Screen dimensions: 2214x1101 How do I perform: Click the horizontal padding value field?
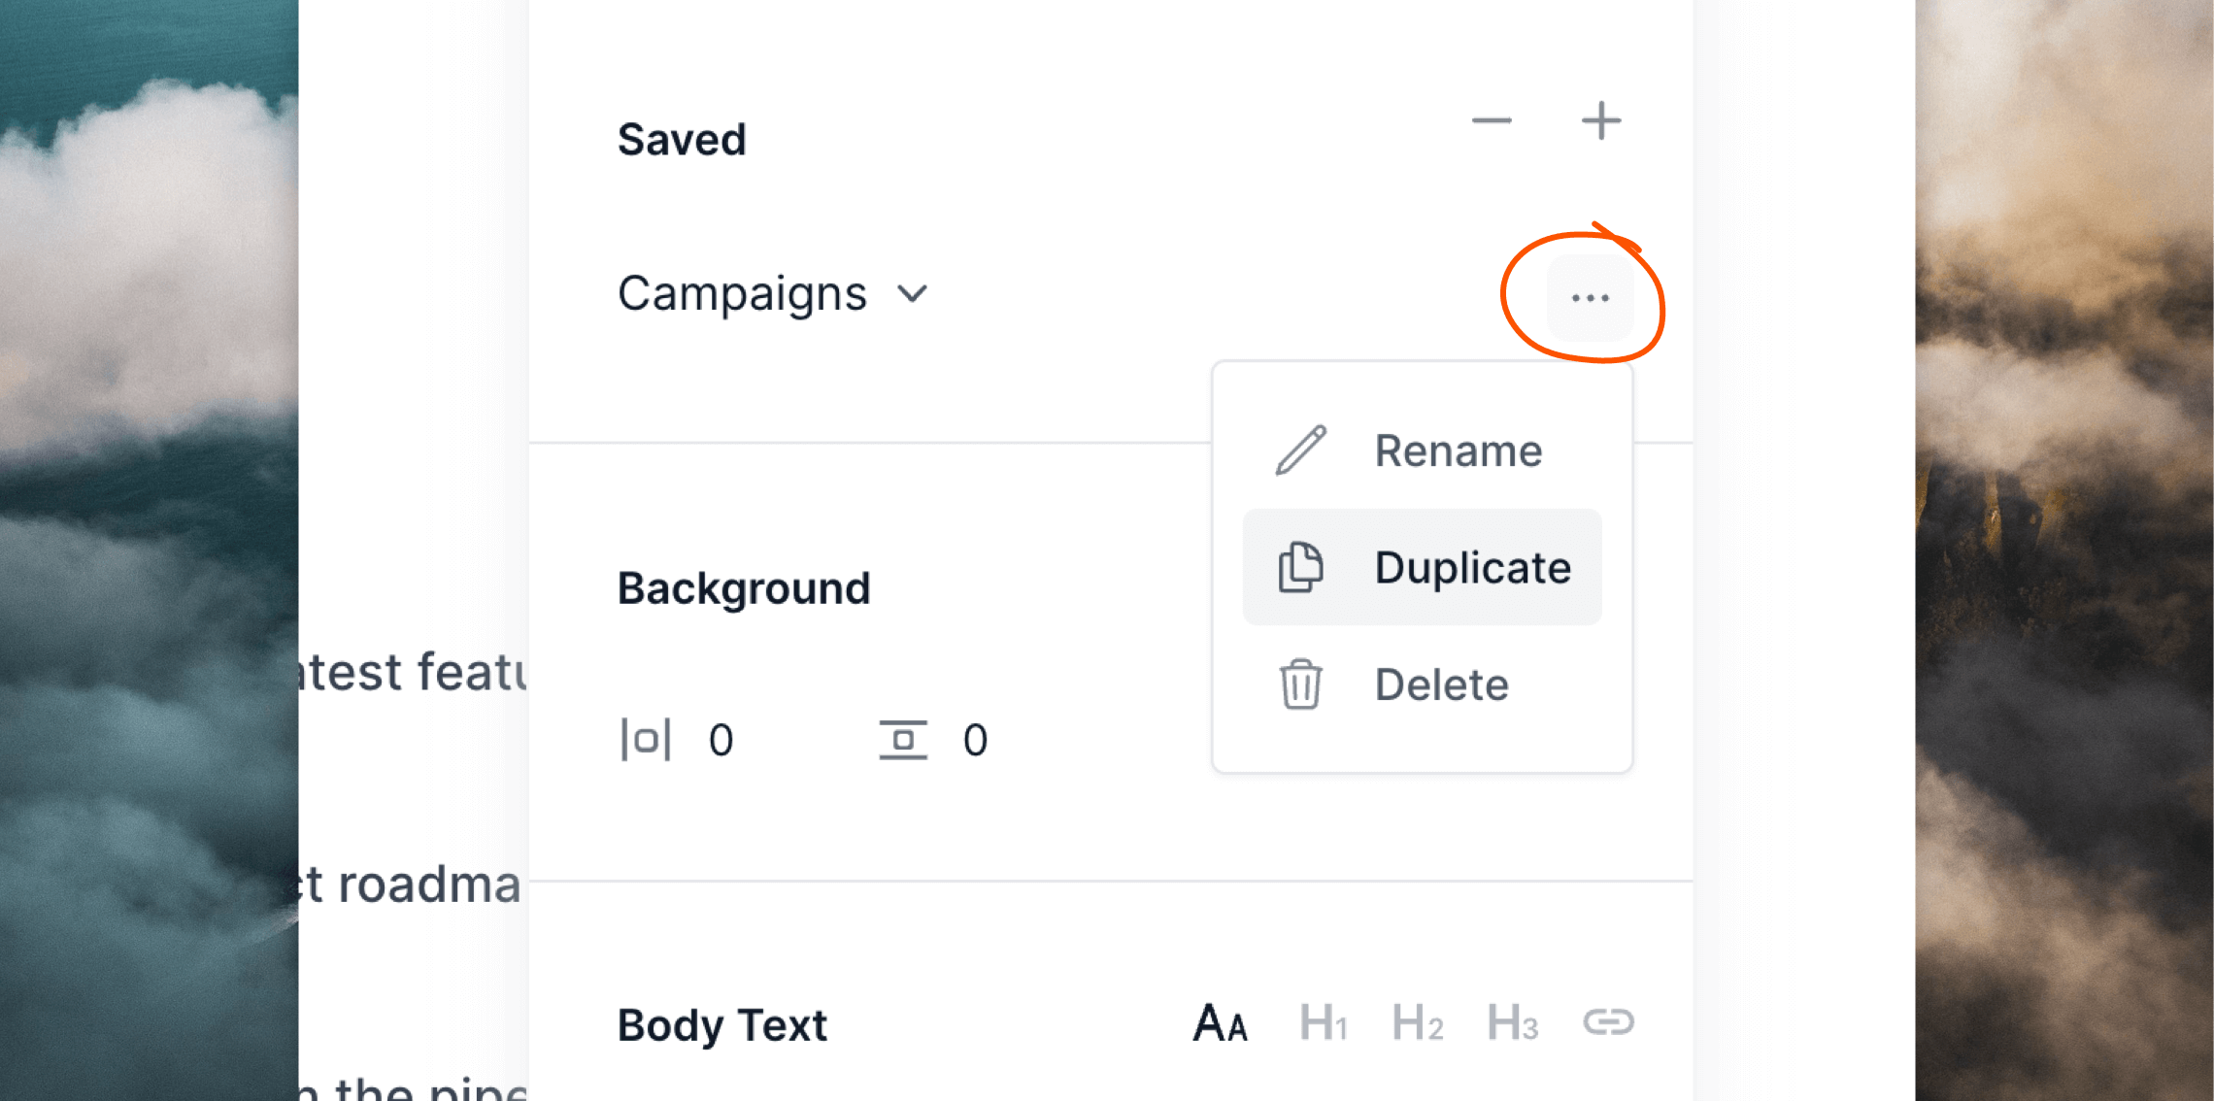(721, 740)
